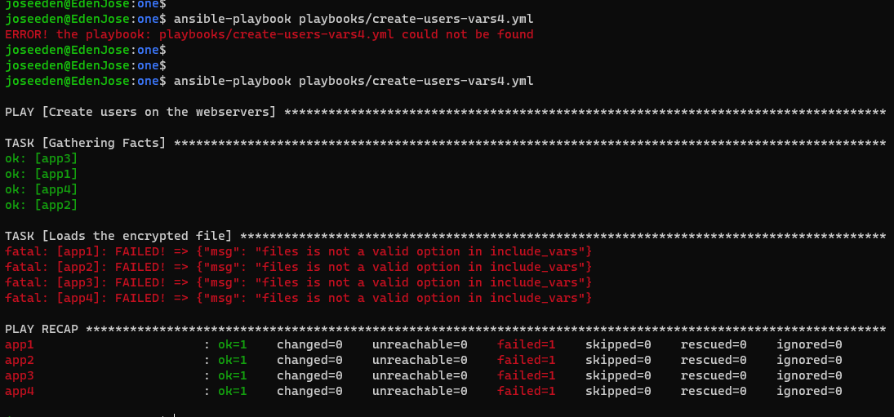894x417 pixels.
Task: Select the ok: [app1] result line
Action: 41,174
